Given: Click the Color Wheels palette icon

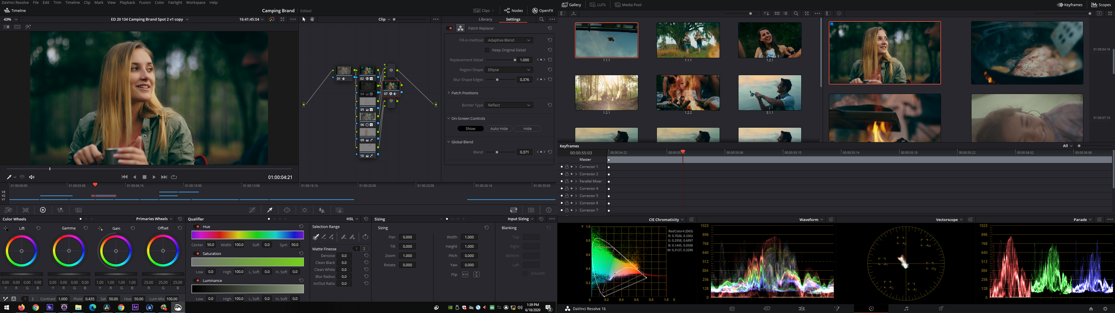Looking at the screenshot, I should [x=43, y=210].
